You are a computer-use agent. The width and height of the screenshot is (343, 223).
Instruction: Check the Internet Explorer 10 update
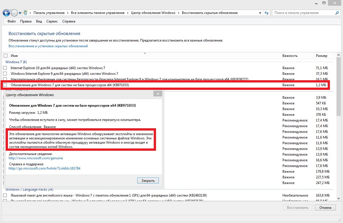coord(5,68)
